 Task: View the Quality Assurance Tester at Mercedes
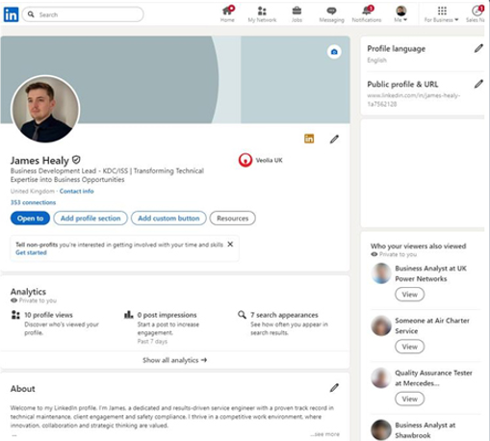tap(410, 399)
